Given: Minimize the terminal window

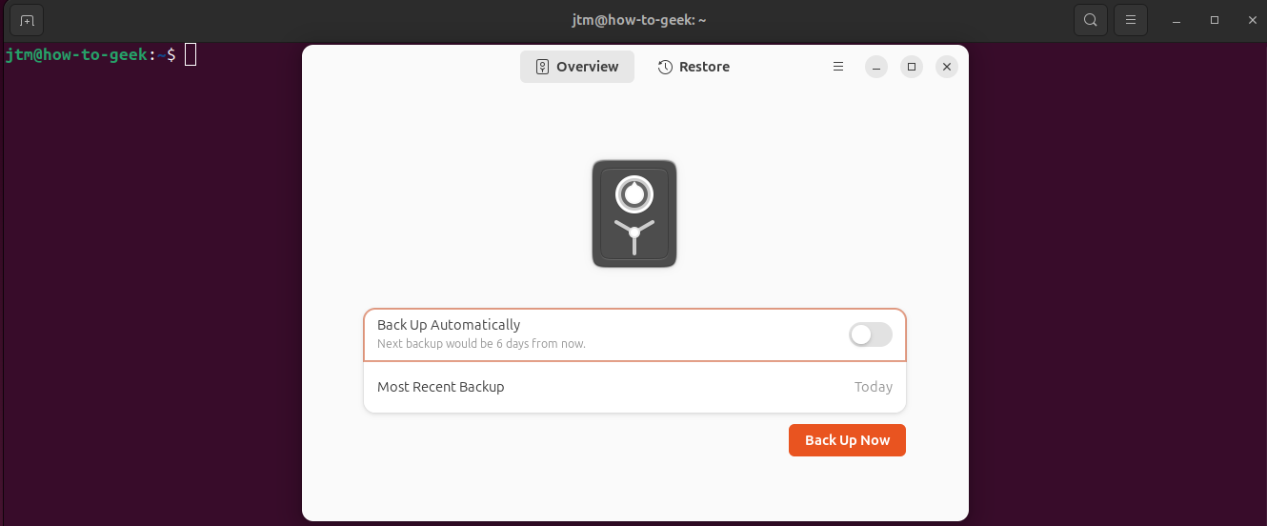Looking at the screenshot, I should coord(1177,20).
